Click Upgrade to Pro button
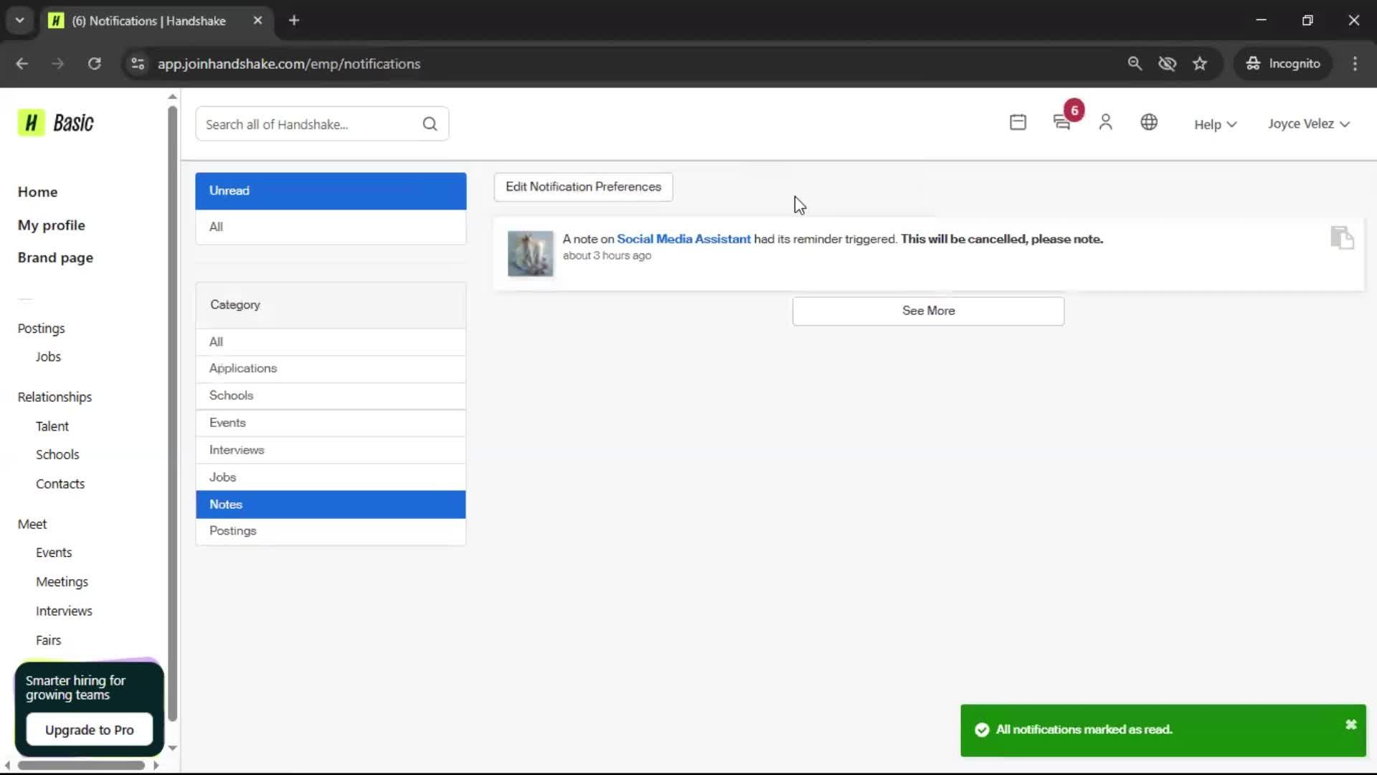This screenshot has height=775, width=1377. pyautogui.click(x=90, y=730)
